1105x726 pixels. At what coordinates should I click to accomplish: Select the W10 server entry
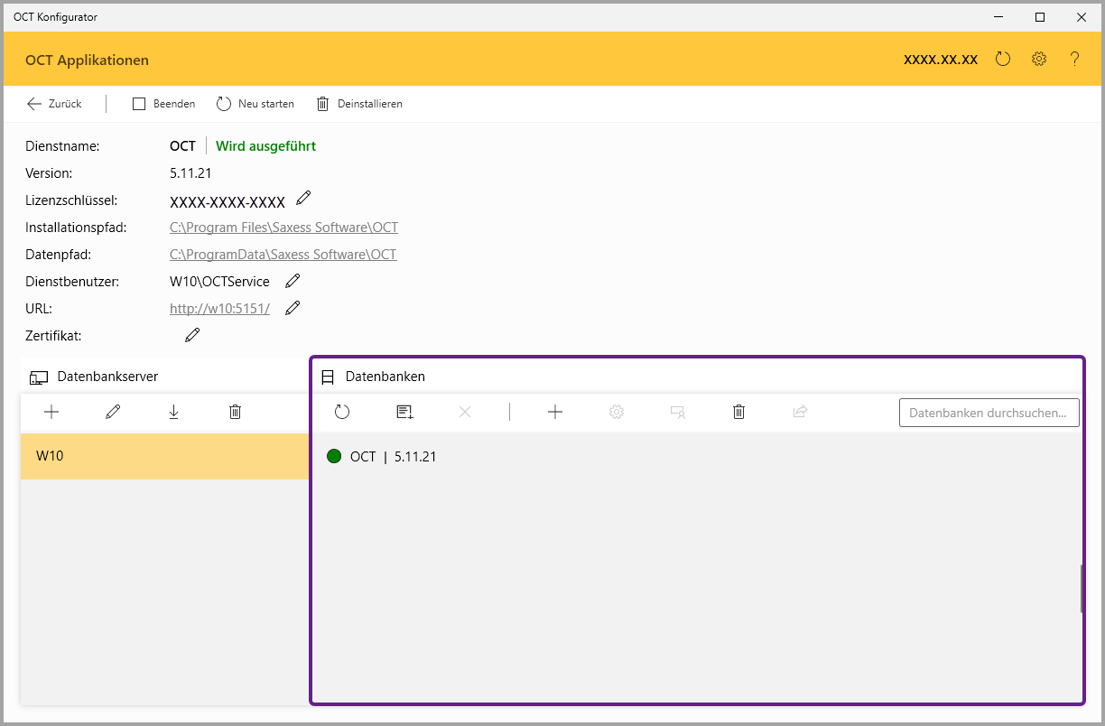click(x=164, y=456)
